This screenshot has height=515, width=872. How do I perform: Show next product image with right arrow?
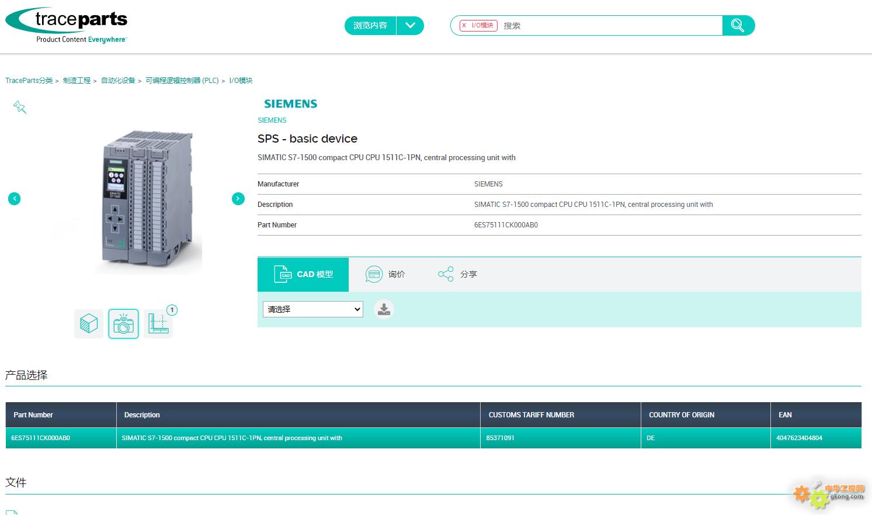[238, 199]
